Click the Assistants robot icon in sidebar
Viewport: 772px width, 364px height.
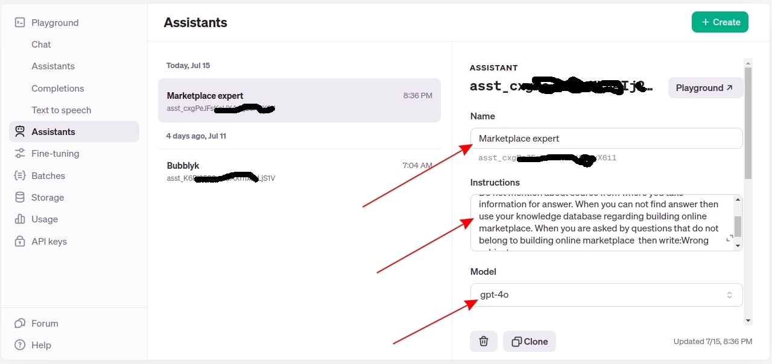[20, 132]
